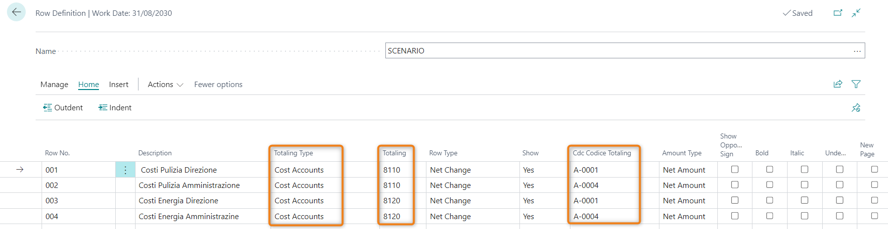
Task: Enable Italic checkbox for row 002
Action: coord(804,184)
